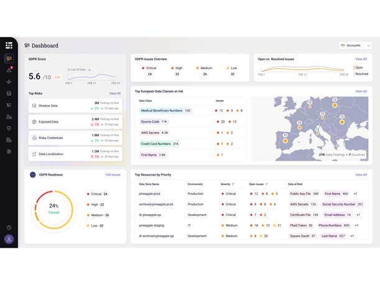Click View All in Top Risks

[114, 93]
